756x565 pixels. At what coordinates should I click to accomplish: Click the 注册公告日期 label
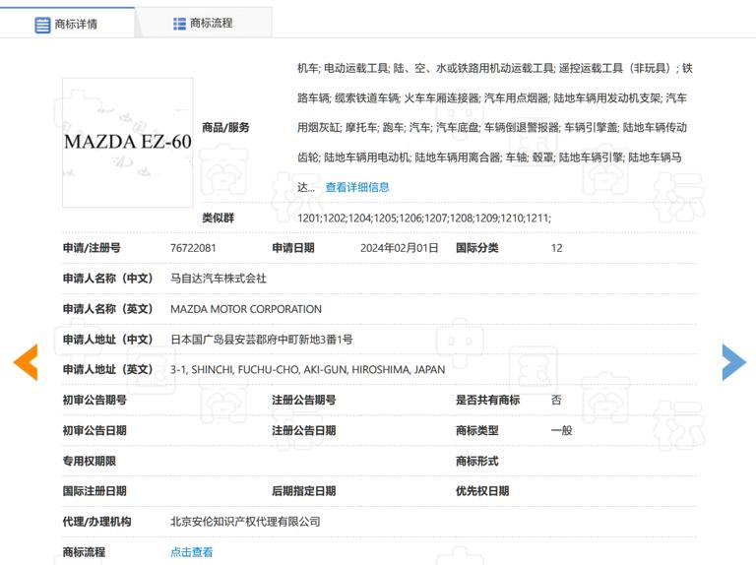point(304,430)
